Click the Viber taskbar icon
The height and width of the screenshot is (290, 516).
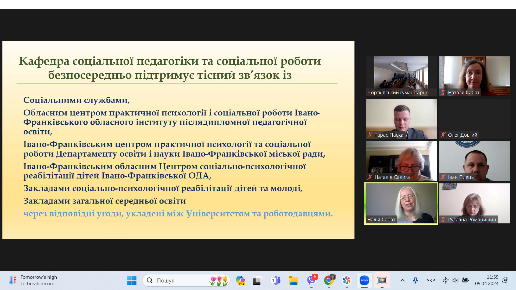[311, 280]
